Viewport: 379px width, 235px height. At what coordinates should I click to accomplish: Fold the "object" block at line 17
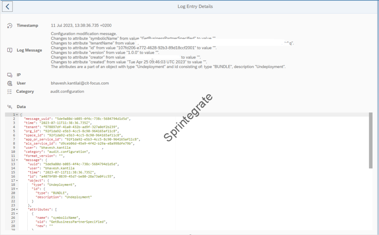17,181
